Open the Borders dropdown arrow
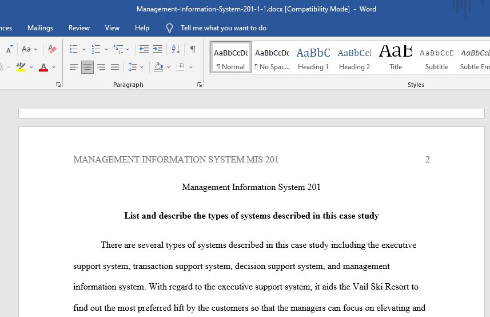The height and width of the screenshot is (317, 490). pyautogui.click(x=191, y=67)
